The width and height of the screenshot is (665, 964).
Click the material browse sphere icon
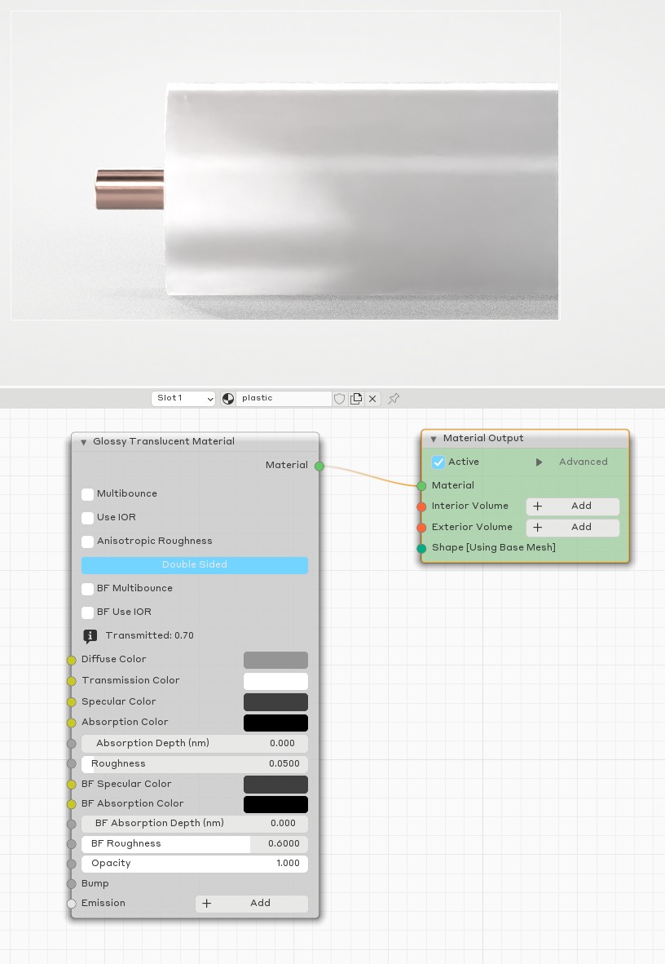(228, 399)
